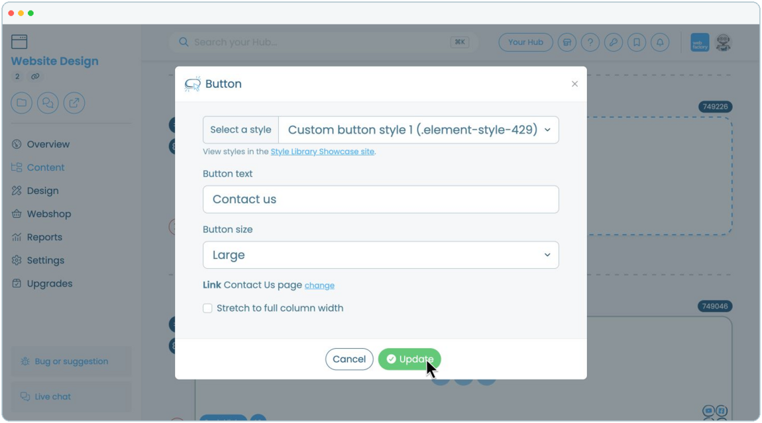Click the 749046 block ID badge
The height and width of the screenshot is (423, 762).
(x=715, y=306)
